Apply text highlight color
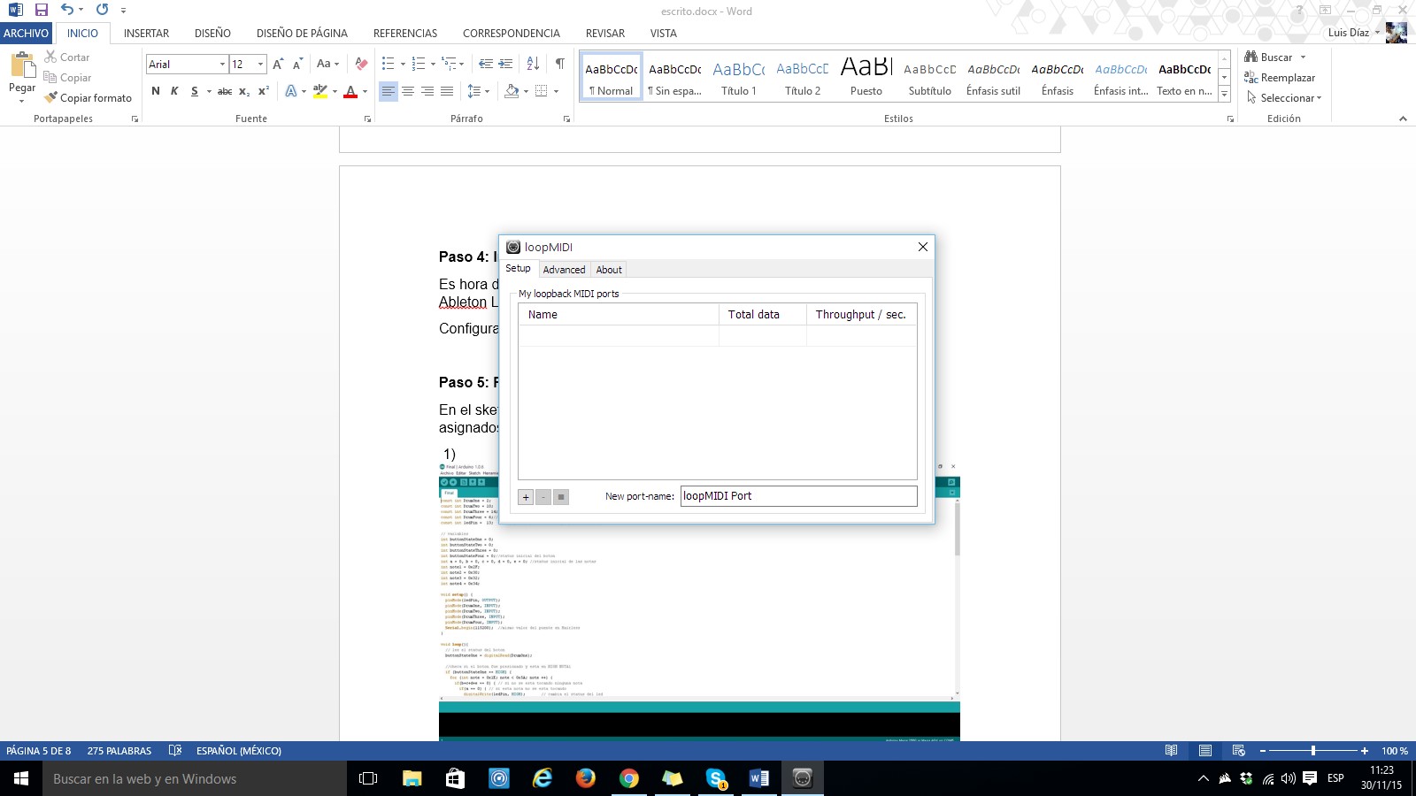The image size is (1416, 796). (x=320, y=91)
